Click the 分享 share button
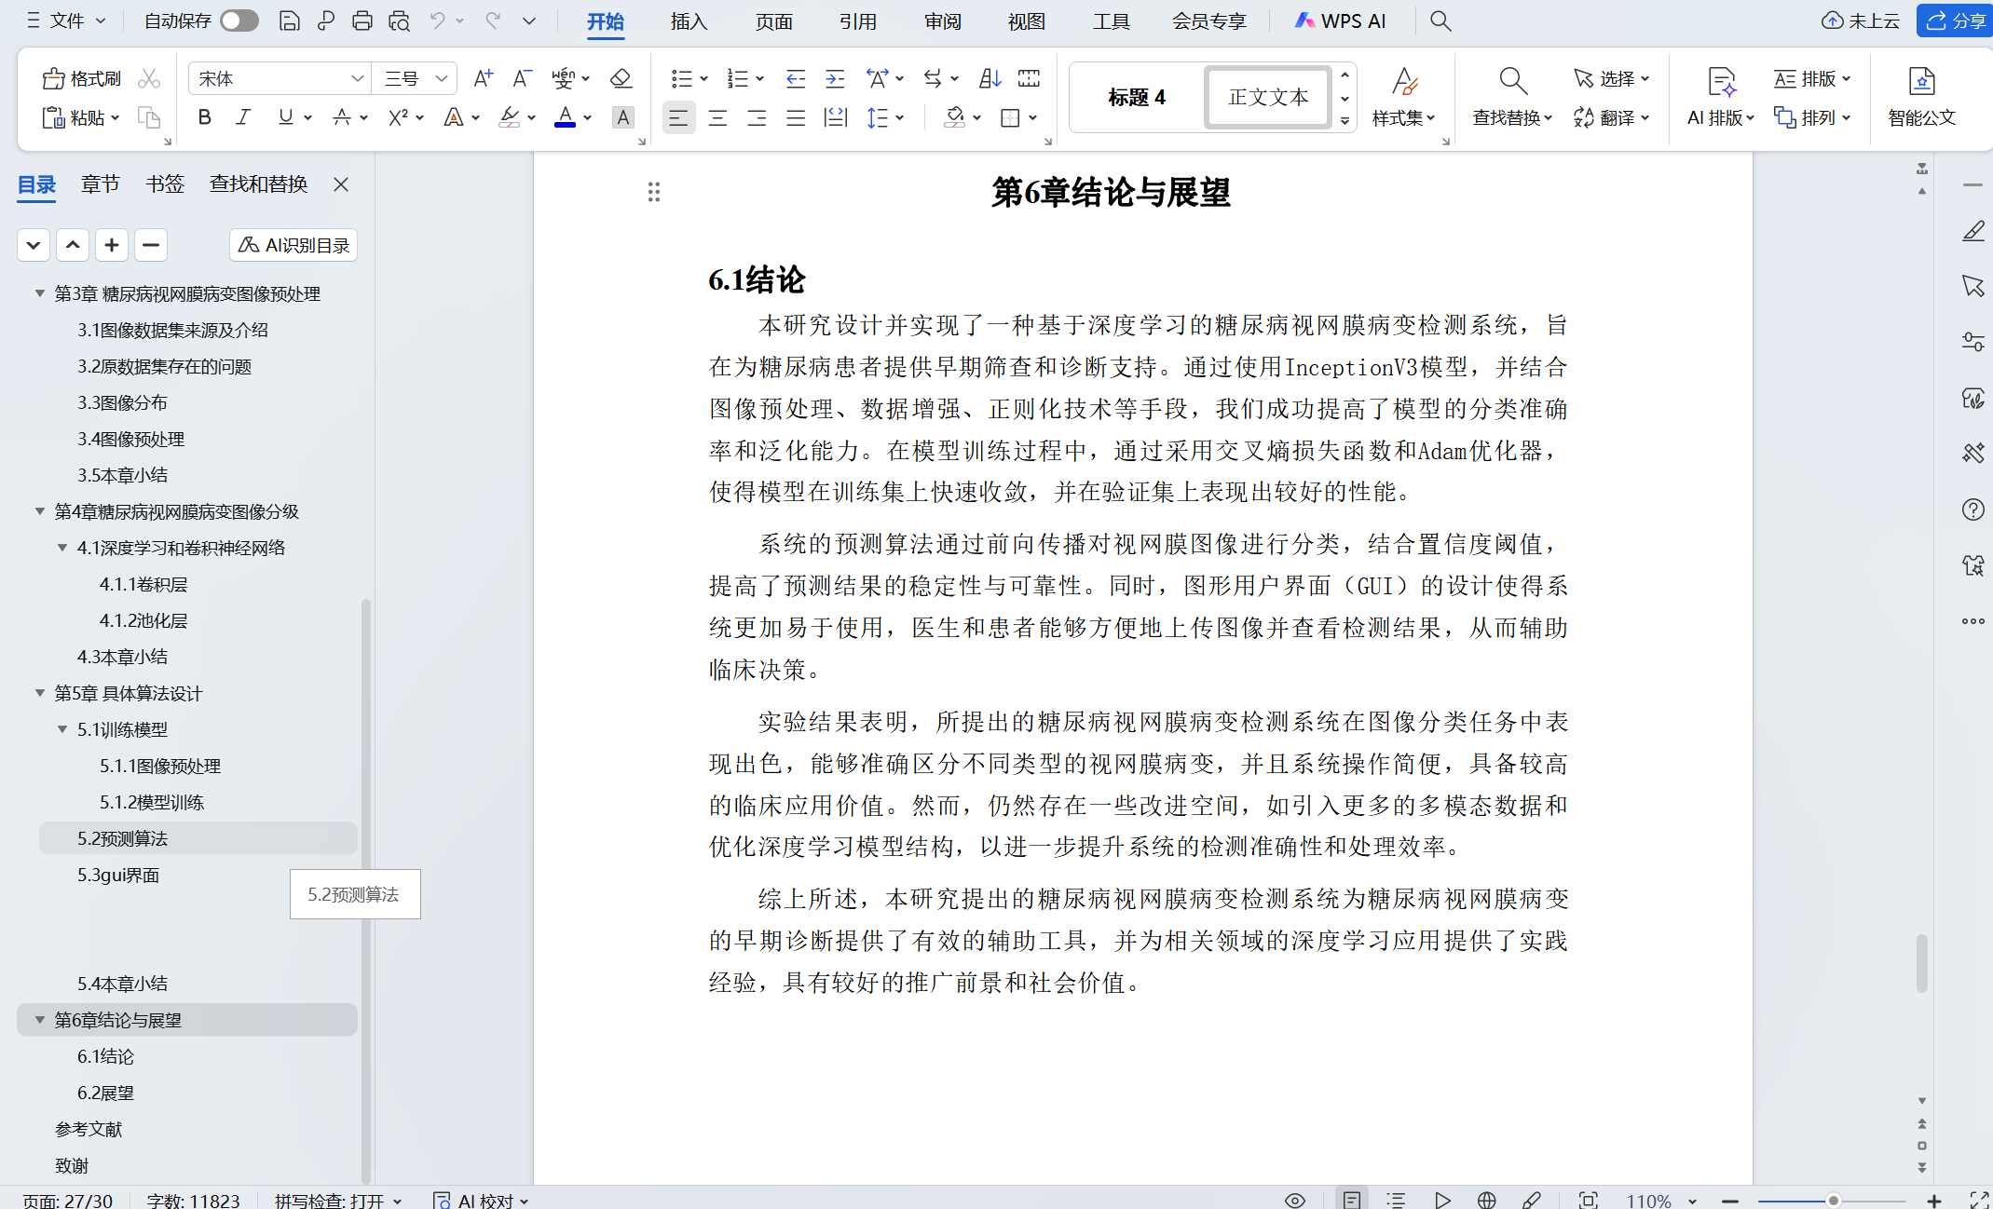Screen dimensions: 1993x1209 1955,20
